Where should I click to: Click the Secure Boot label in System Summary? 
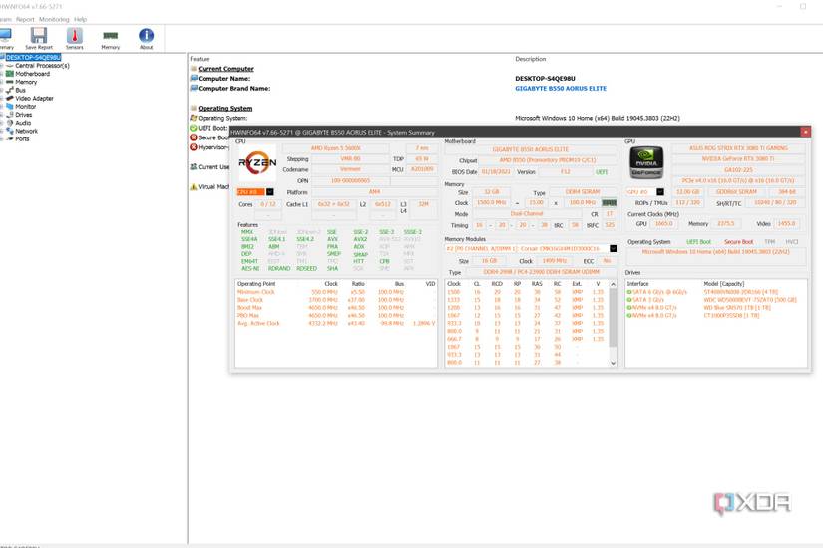(x=738, y=242)
